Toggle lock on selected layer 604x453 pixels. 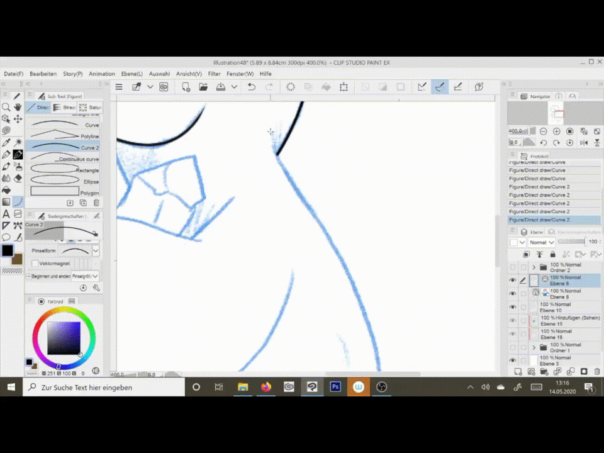[552, 254]
